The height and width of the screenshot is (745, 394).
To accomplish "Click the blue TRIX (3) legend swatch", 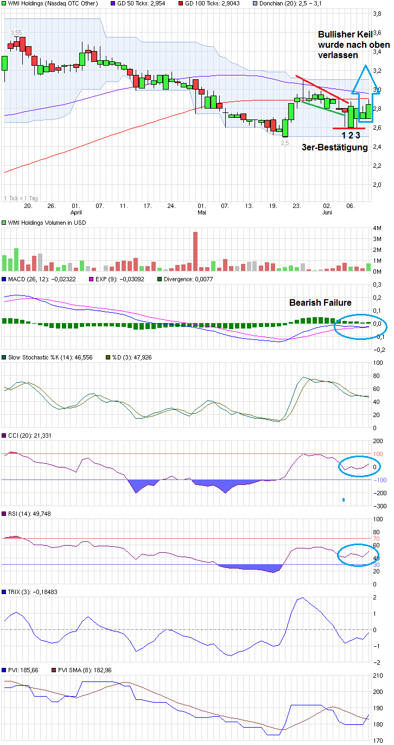I will 4,592.
